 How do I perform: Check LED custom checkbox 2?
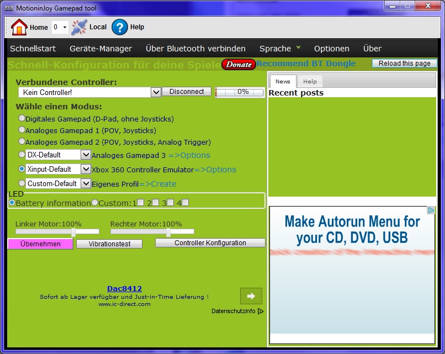pos(155,203)
